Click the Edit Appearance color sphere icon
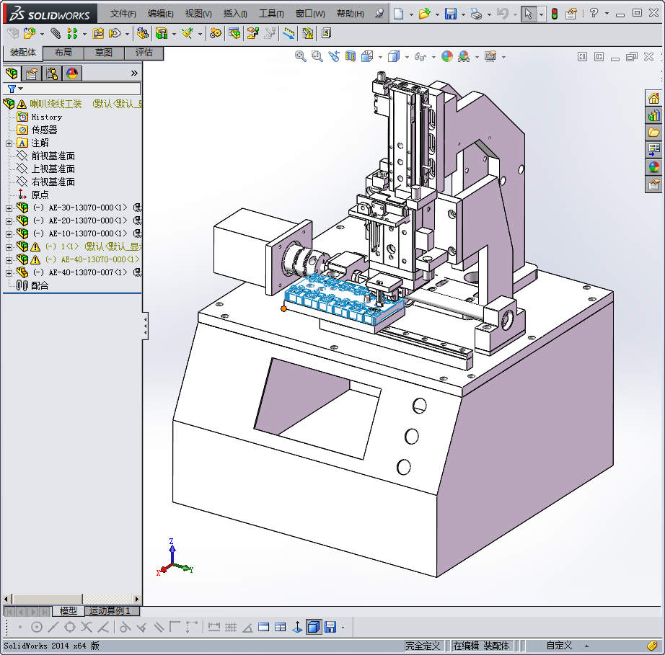The image size is (665, 655). (x=447, y=56)
